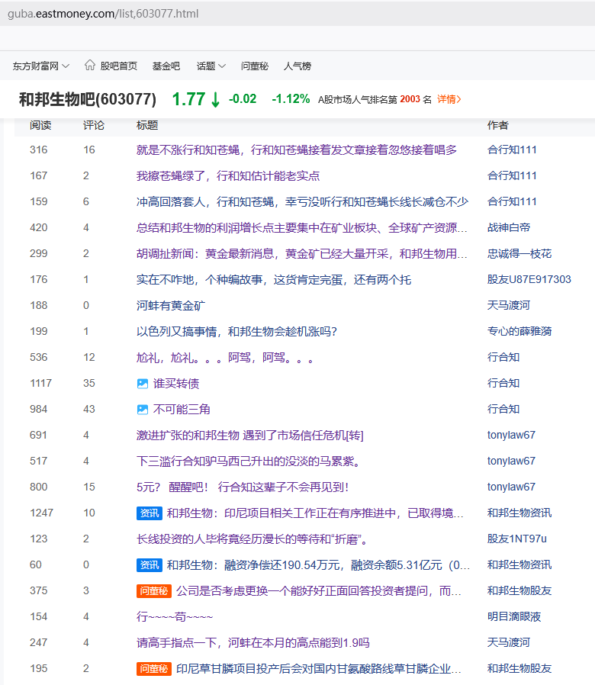595x685 pixels.
Task: Click author 明目滴眼液
Action: click(514, 616)
